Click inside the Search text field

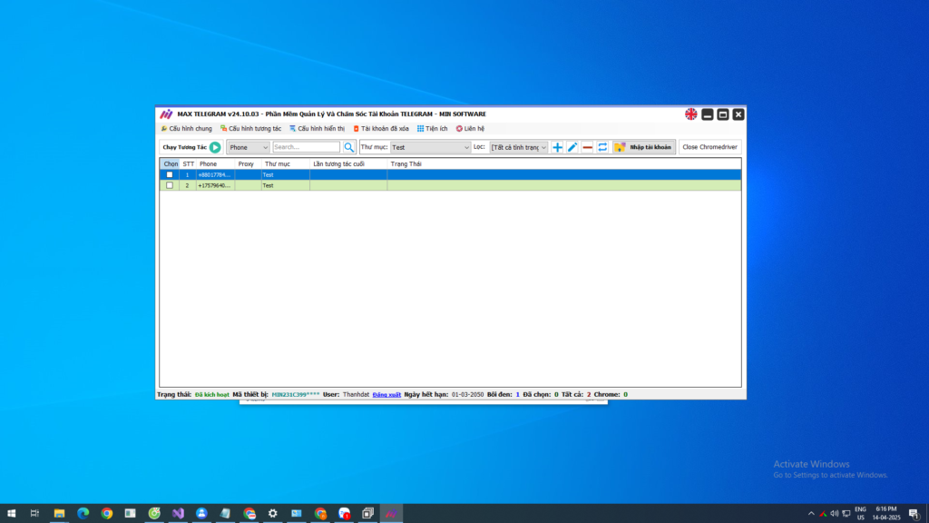click(305, 147)
